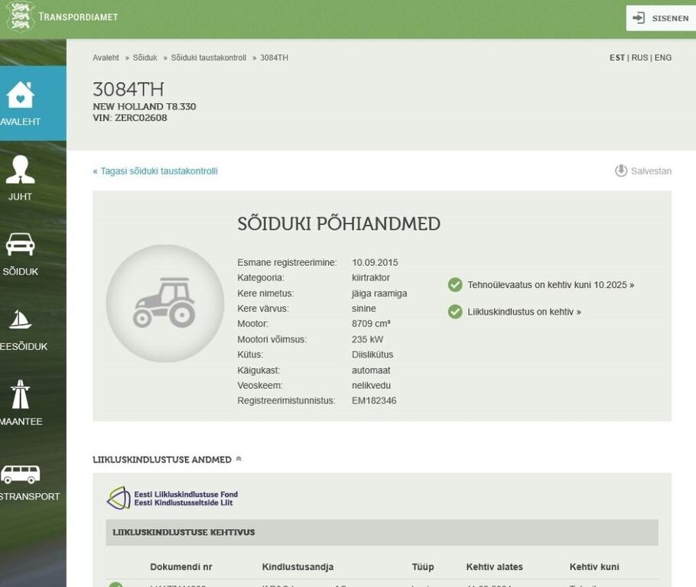This screenshot has height=587, width=696.
Task: Click the 3084TH registration number heading
Action: (x=128, y=89)
